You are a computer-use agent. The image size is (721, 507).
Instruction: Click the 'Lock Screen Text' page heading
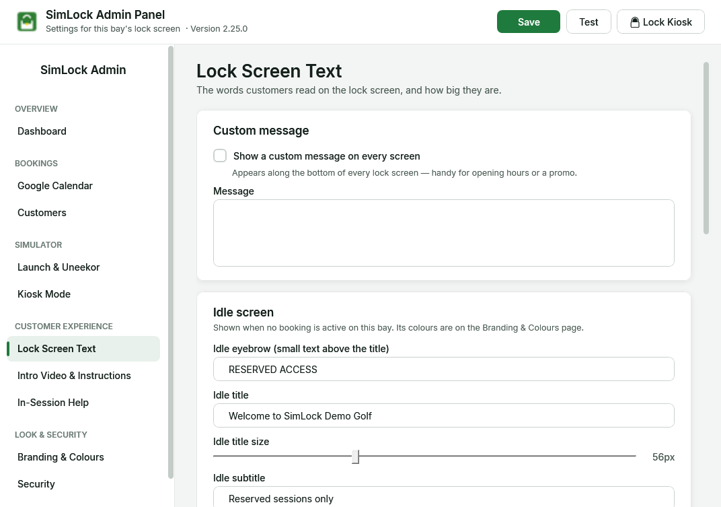[269, 71]
